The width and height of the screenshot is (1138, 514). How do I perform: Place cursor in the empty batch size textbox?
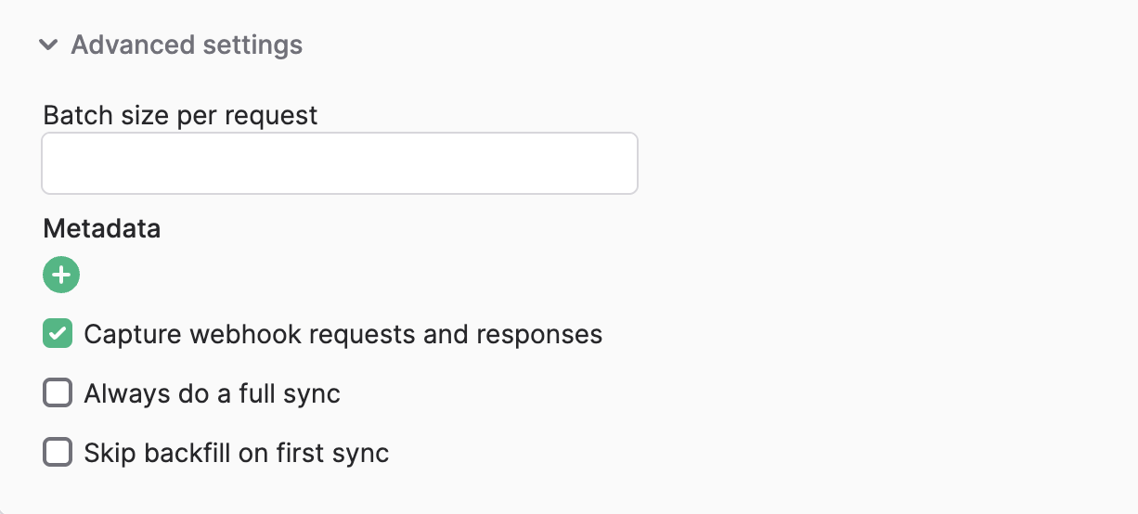tap(340, 163)
